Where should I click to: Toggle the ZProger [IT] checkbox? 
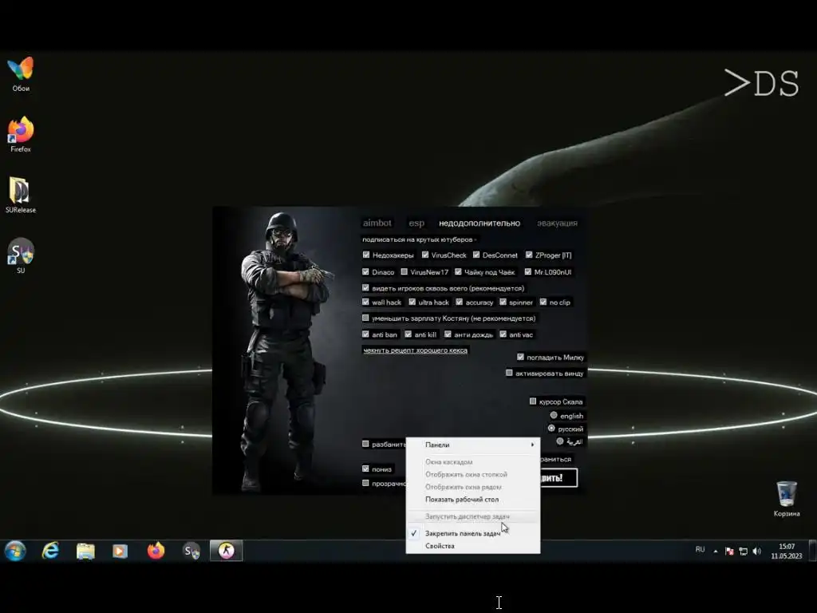pos(529,255)
